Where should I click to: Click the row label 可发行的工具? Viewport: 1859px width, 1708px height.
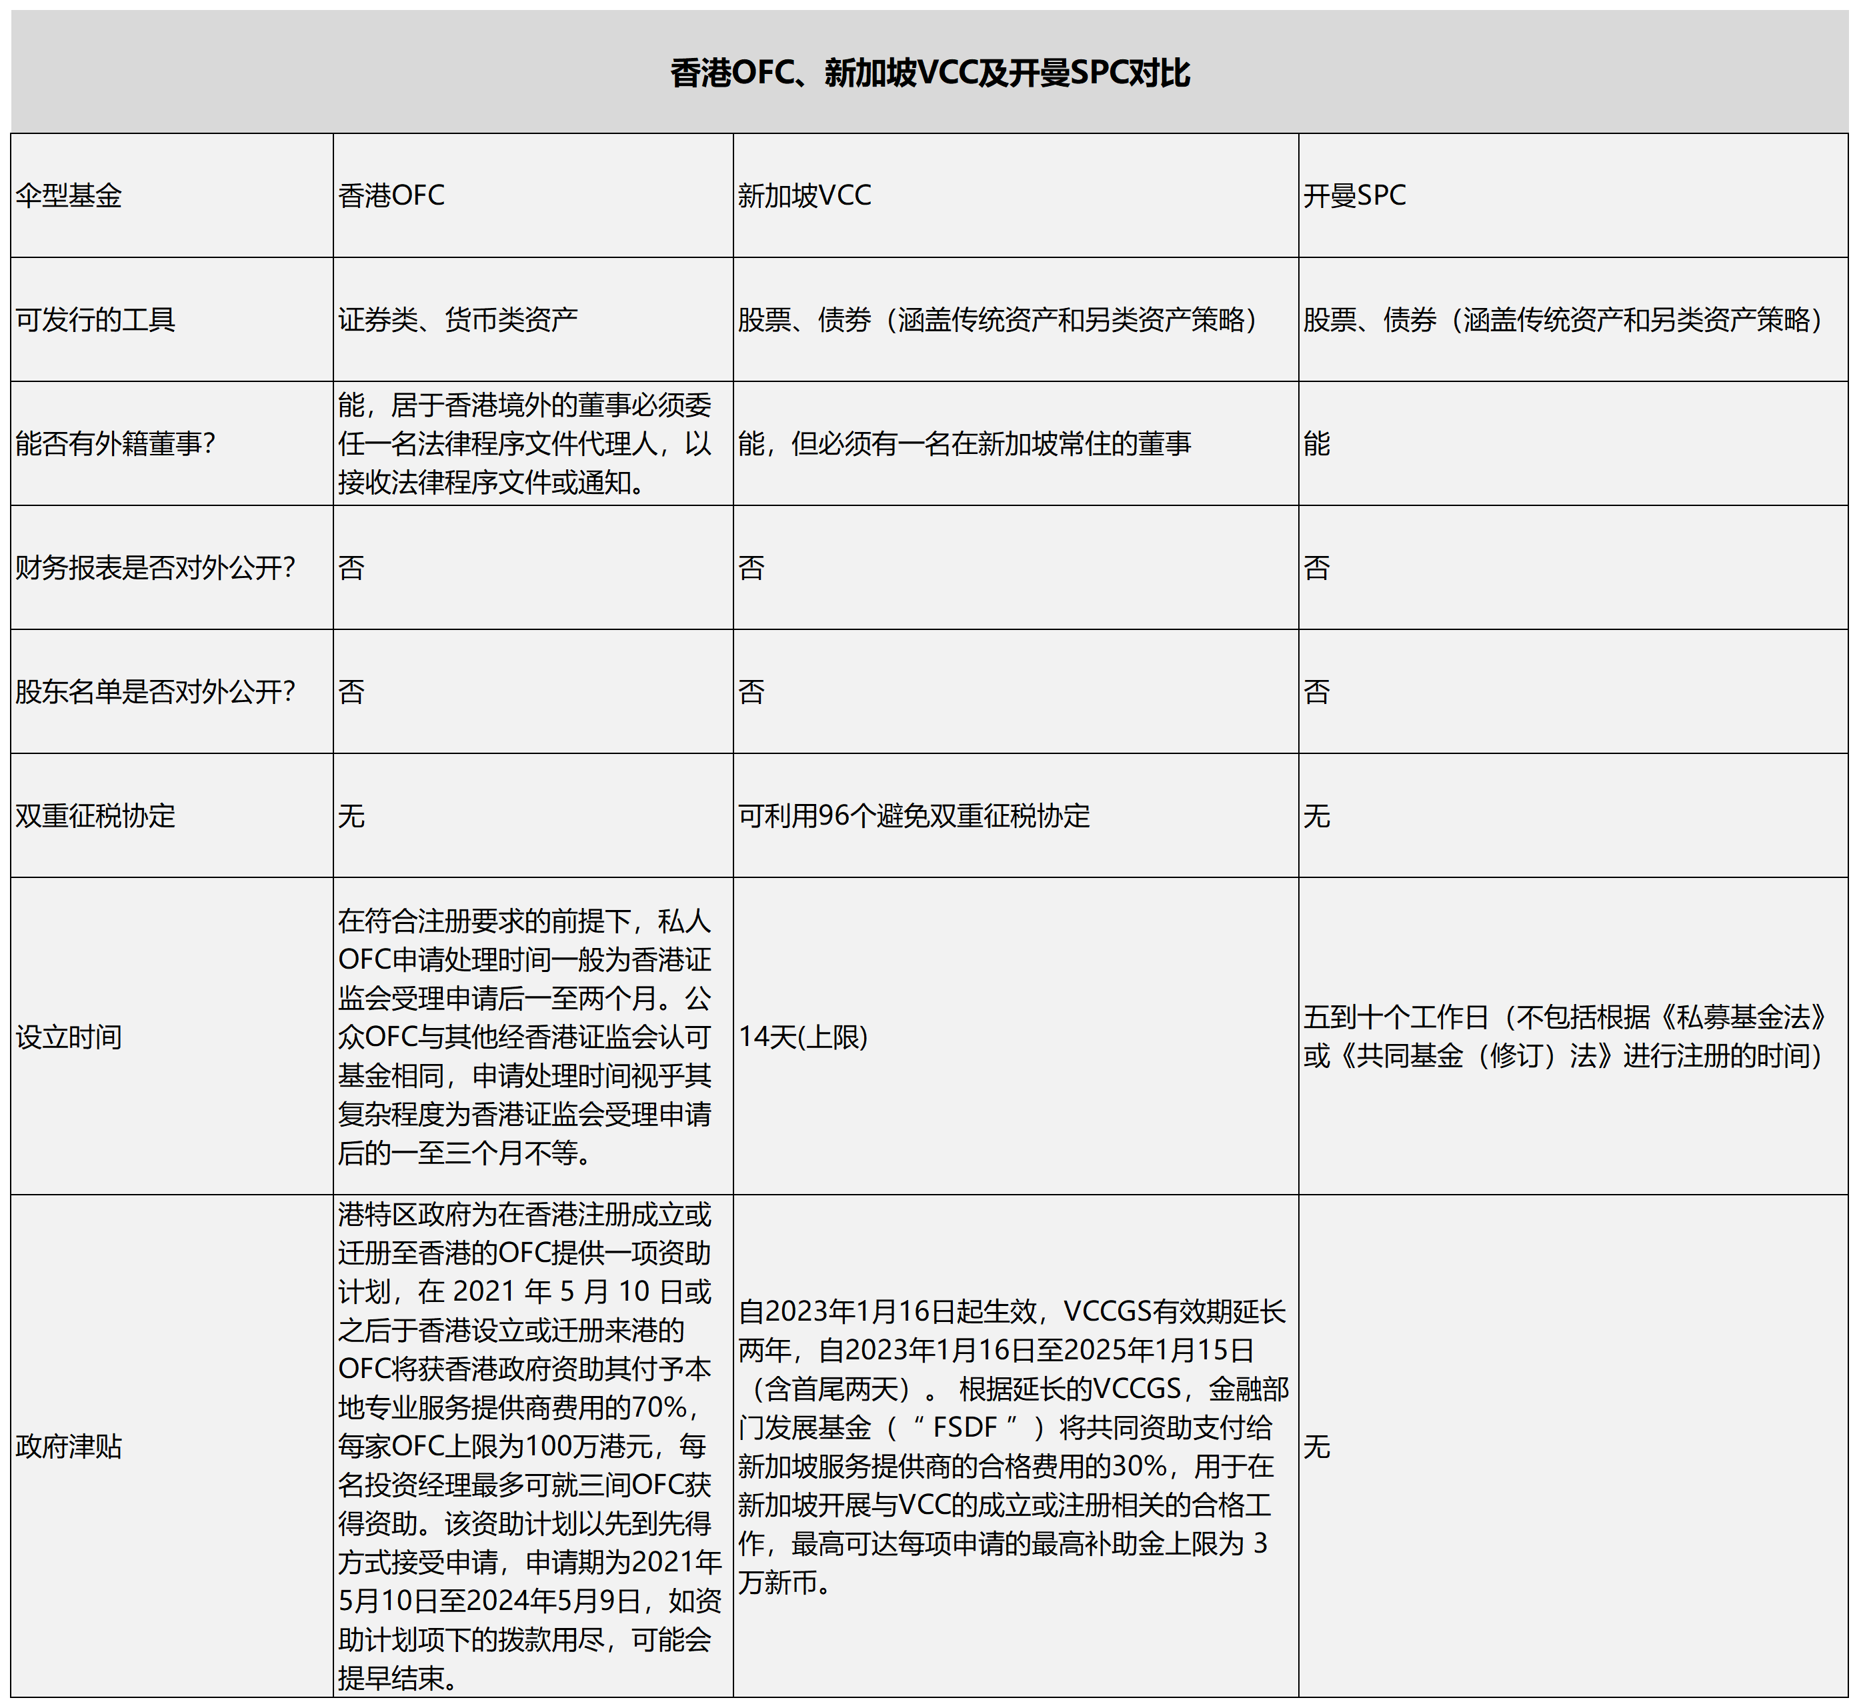tap(172, 319)
